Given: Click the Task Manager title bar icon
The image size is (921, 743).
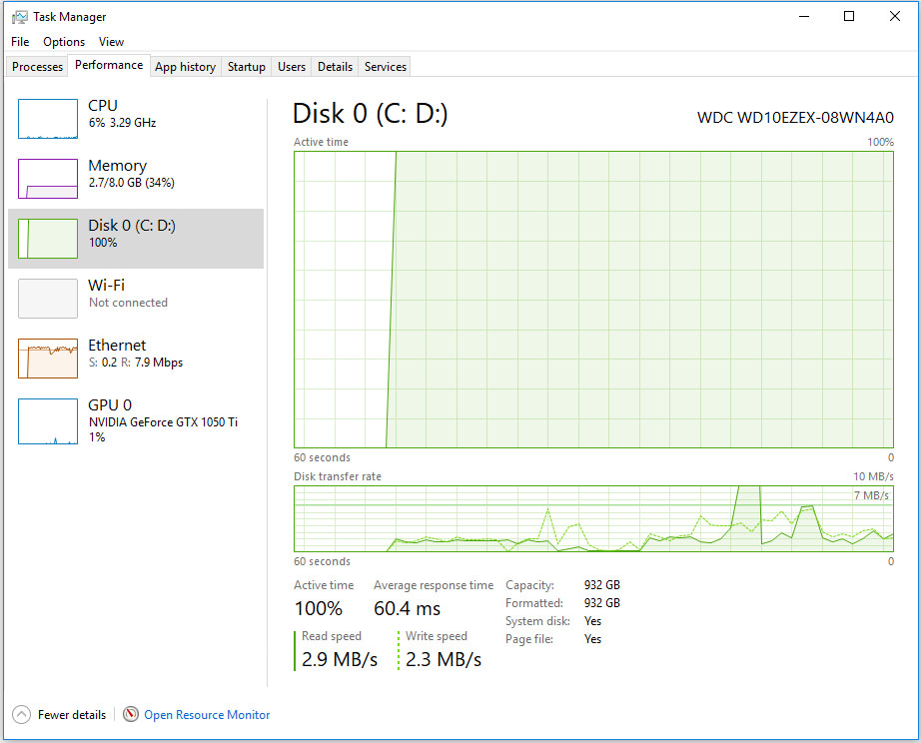Looking at the screenshot, I should tap(19, 17).
